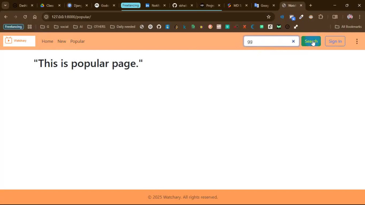Click the Freelancing bookmark chip
365x205 pixels.
[x=14, y=27]
